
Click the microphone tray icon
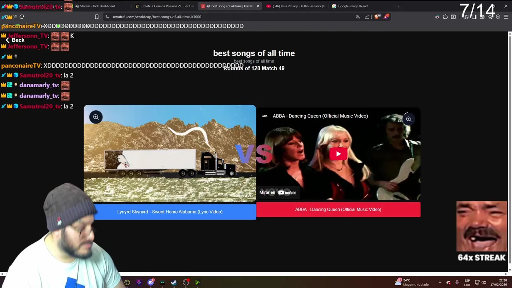point(457,282)
